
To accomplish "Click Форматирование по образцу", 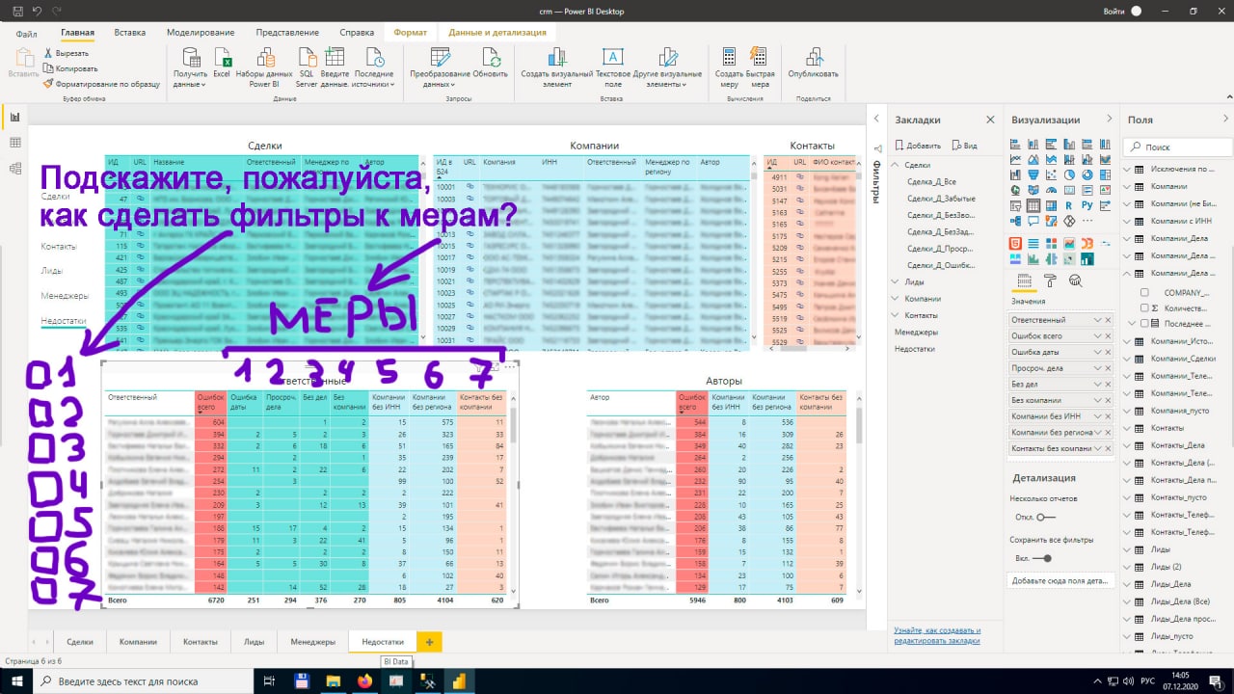I will point(101,84).
